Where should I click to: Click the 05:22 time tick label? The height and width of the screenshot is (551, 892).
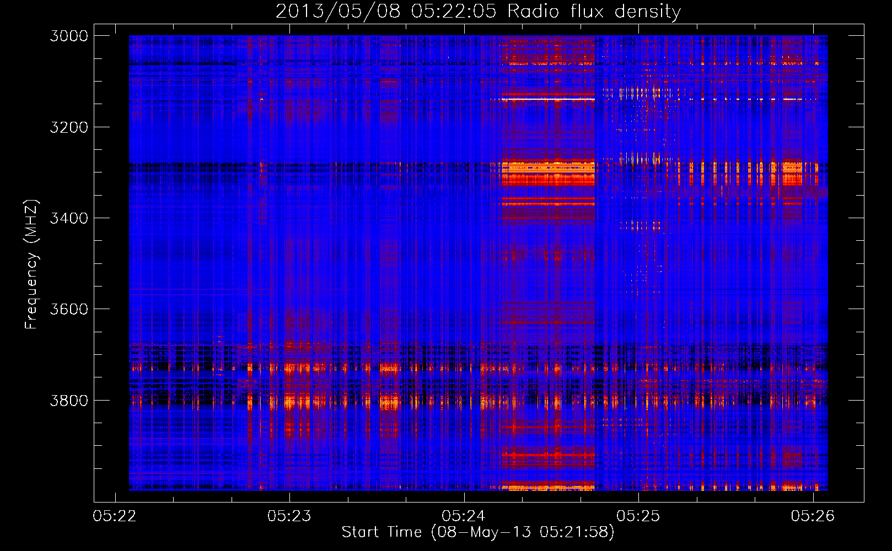115,516
